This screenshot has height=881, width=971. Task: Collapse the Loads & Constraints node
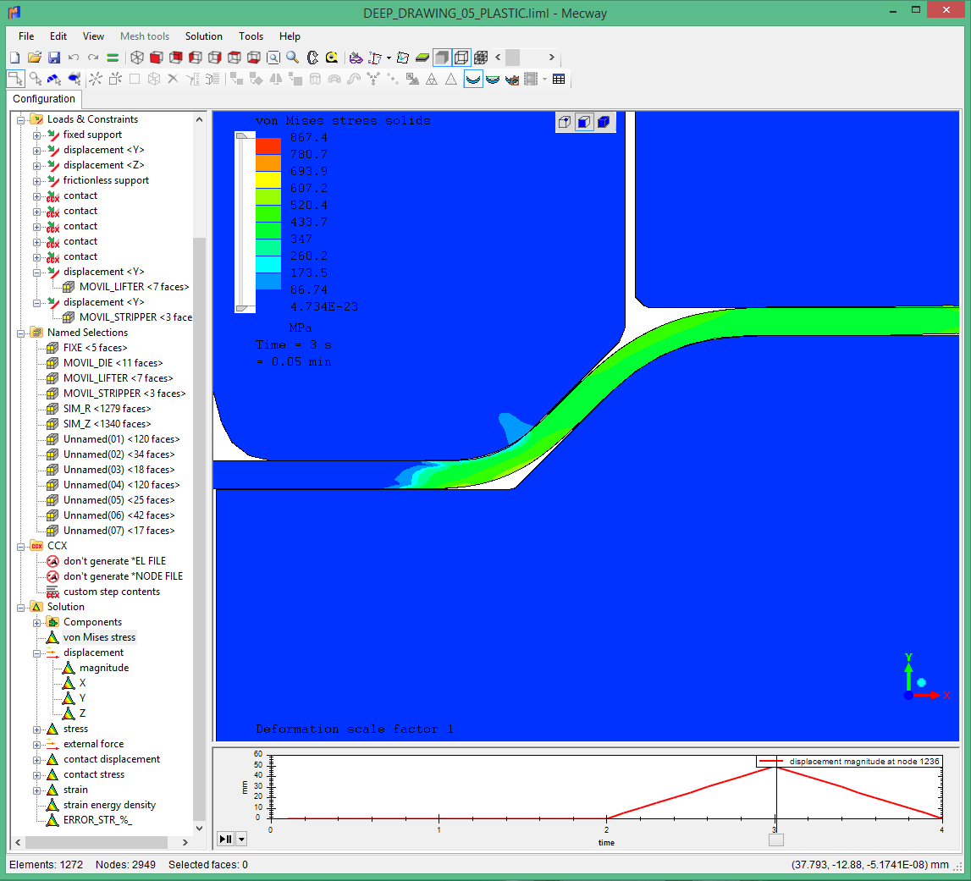click(21, 120)
